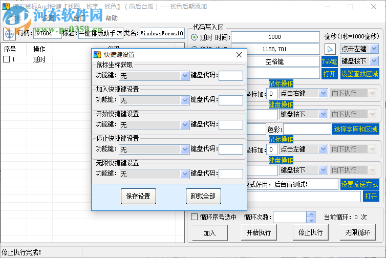Viewport: 386px width, 258px height.
Task: Open 开始快捷键设置 功能键 dropdown
Action: [x=154, y=125]
